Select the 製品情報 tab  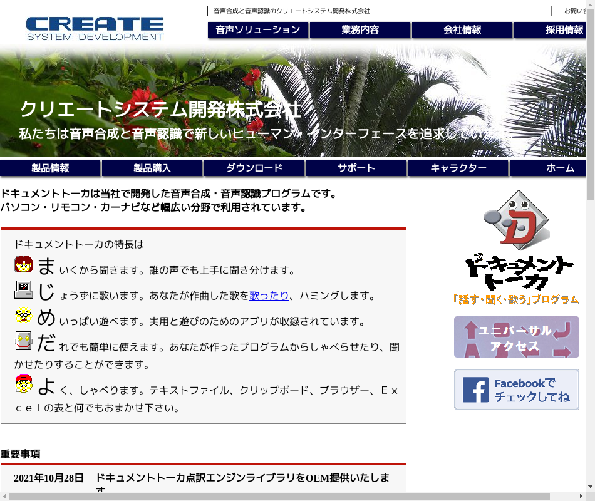point(50,168)
